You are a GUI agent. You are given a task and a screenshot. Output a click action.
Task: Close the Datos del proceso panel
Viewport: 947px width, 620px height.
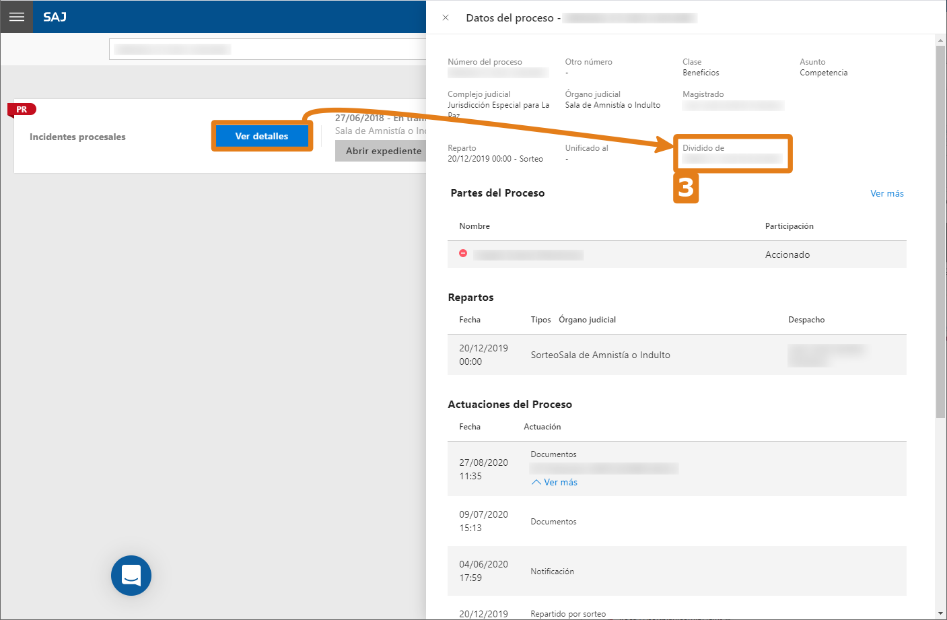click(x=446, y=18)
